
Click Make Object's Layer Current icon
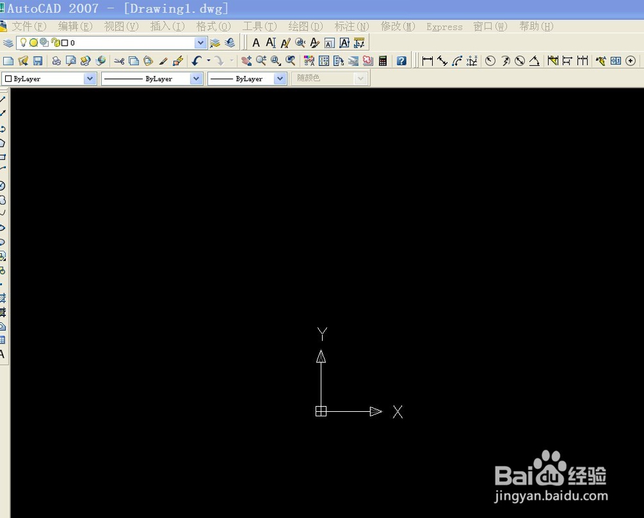coord(215,42)
